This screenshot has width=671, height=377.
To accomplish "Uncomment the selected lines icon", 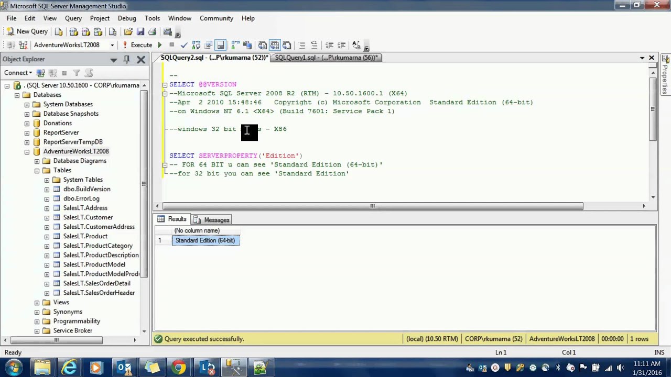I will [x=314, y=45].
